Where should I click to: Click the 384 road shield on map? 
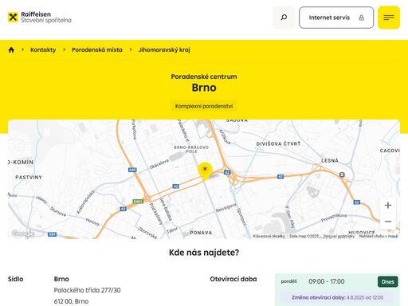click(x=52, y=234)
